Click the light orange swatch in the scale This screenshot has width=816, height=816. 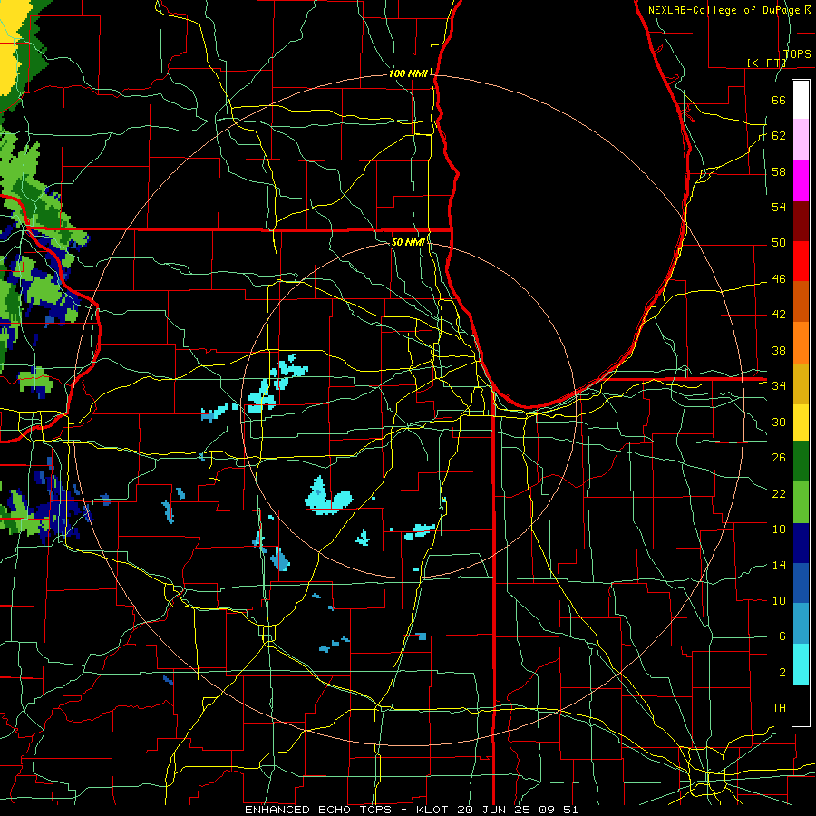pos(801,343)
